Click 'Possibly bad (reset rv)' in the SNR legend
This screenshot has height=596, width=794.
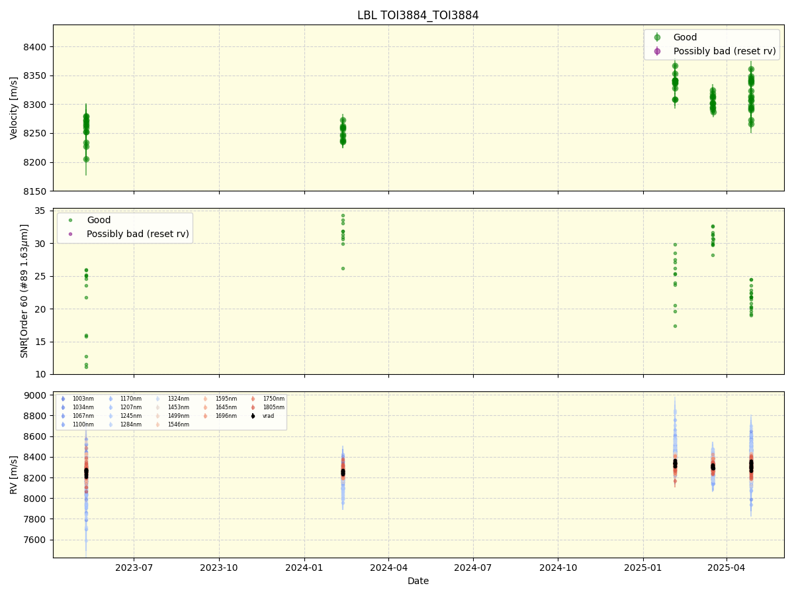click(x=138, y=234)
